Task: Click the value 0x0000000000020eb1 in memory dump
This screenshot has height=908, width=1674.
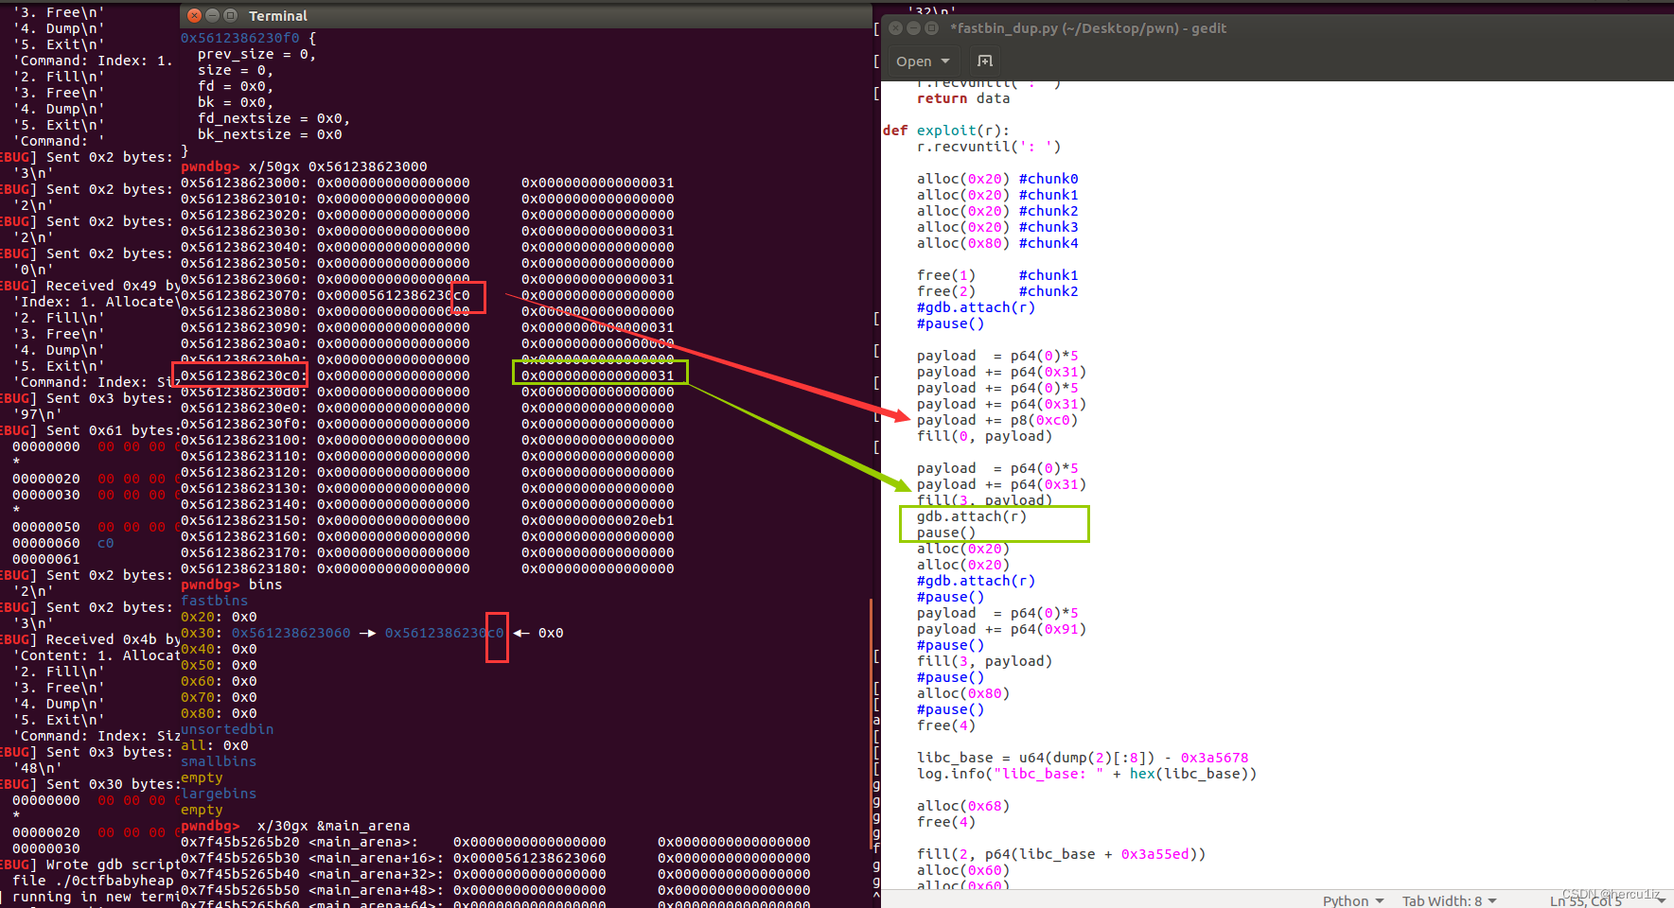Action: pyautogui.click(x=598, y=520)
